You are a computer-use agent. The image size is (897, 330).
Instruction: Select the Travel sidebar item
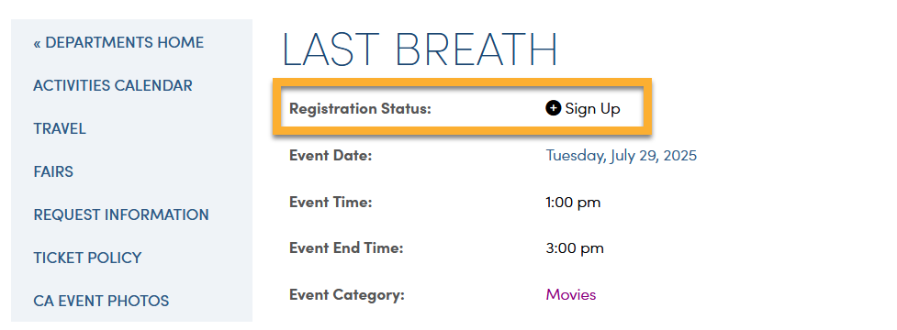click(x=60, y=128)
